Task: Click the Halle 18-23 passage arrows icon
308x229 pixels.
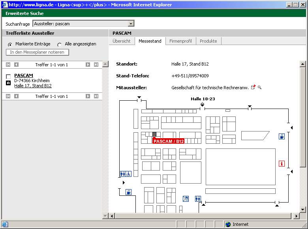Action: [202, 104]
